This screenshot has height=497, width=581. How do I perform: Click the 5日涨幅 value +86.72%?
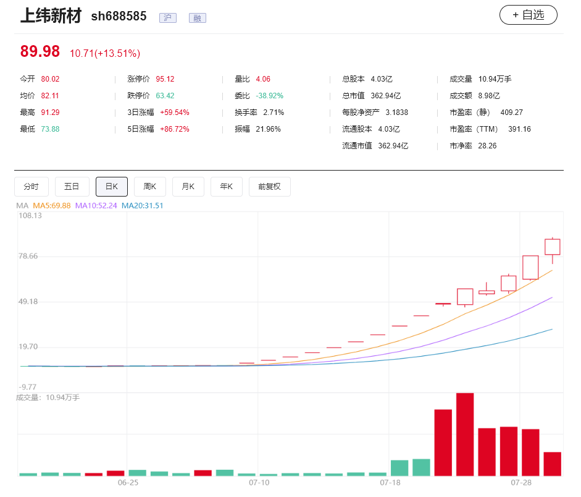[175, 129]
